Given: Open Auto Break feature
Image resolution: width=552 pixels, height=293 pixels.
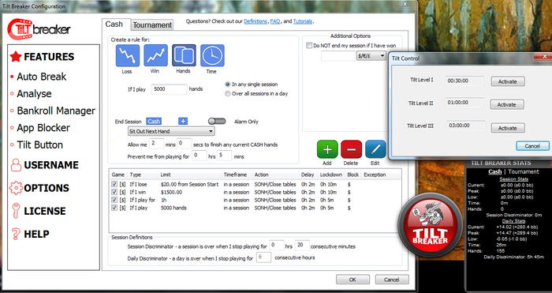Looking at the screenshot, I should tap(42, 77).
